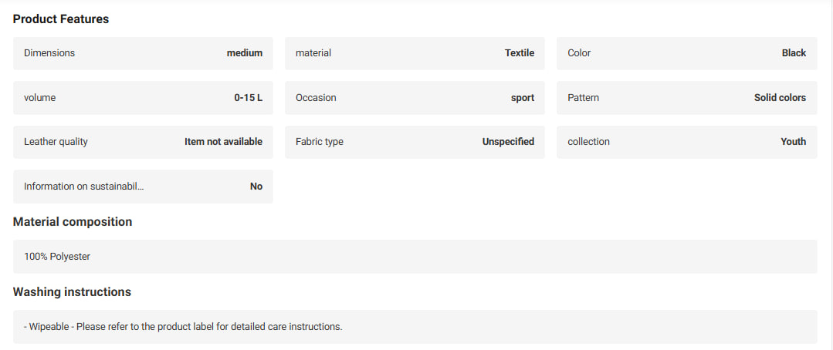Select the Pattern Solid colors cell
This screenshot has width=833, height=350.
pos(687,98)
